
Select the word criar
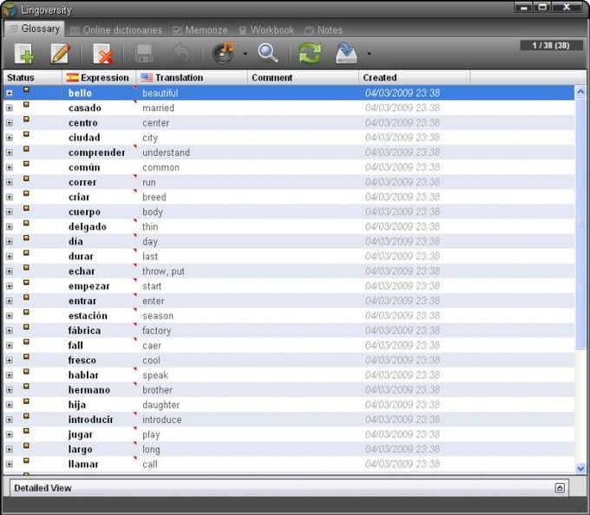(x=79, y=197)
